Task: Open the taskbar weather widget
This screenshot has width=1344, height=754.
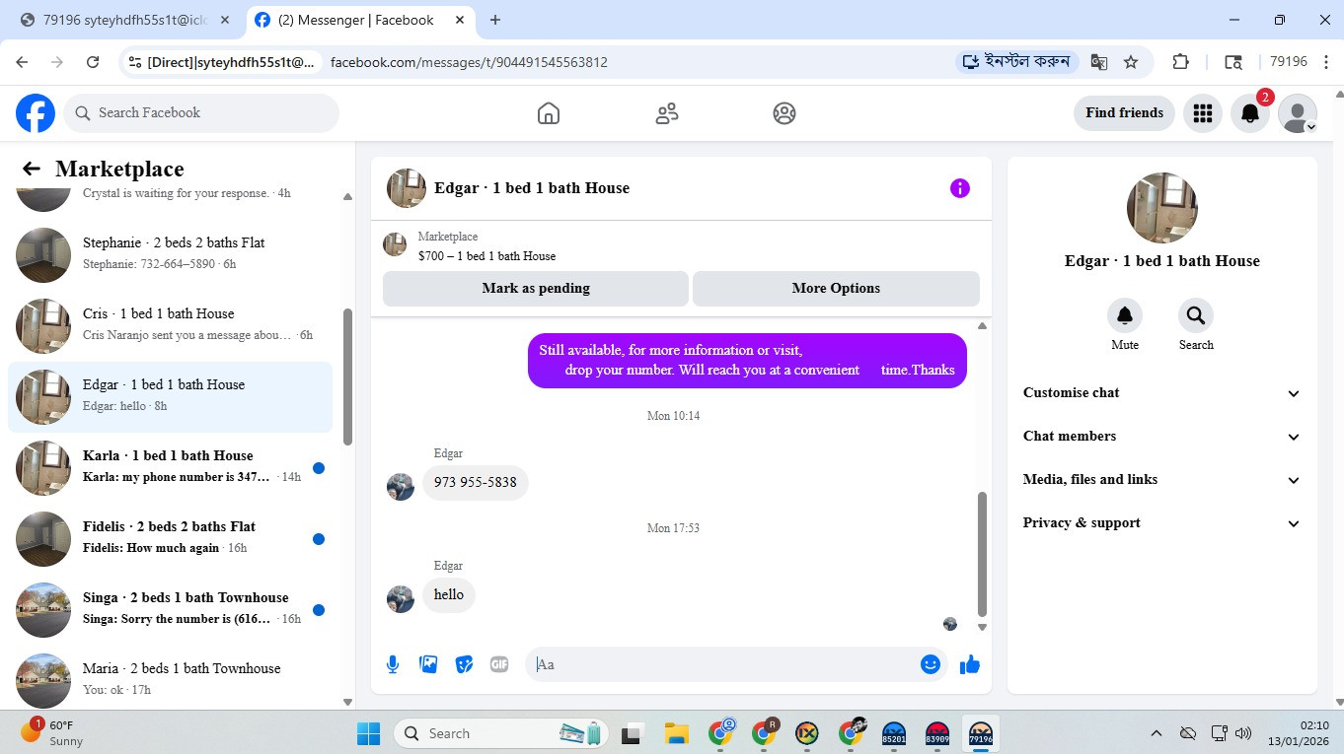Action: 54,733
